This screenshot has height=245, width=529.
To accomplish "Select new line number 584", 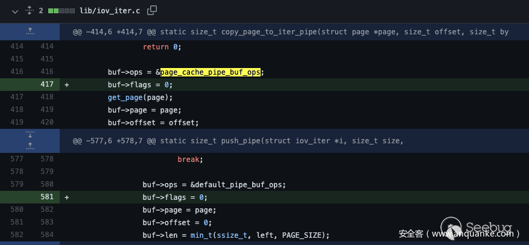I will 47,234.
